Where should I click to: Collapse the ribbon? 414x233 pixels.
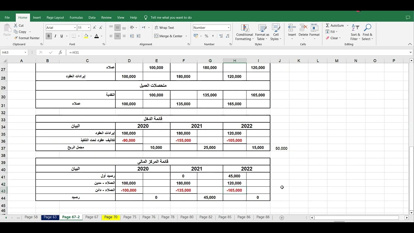click(410, 44)
